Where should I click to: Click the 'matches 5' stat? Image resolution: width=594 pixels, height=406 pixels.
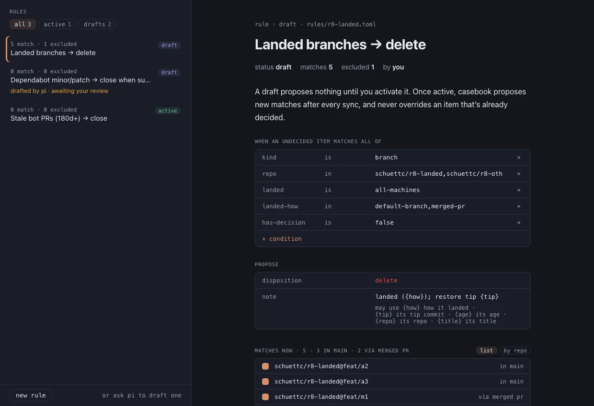click(317, 67)
